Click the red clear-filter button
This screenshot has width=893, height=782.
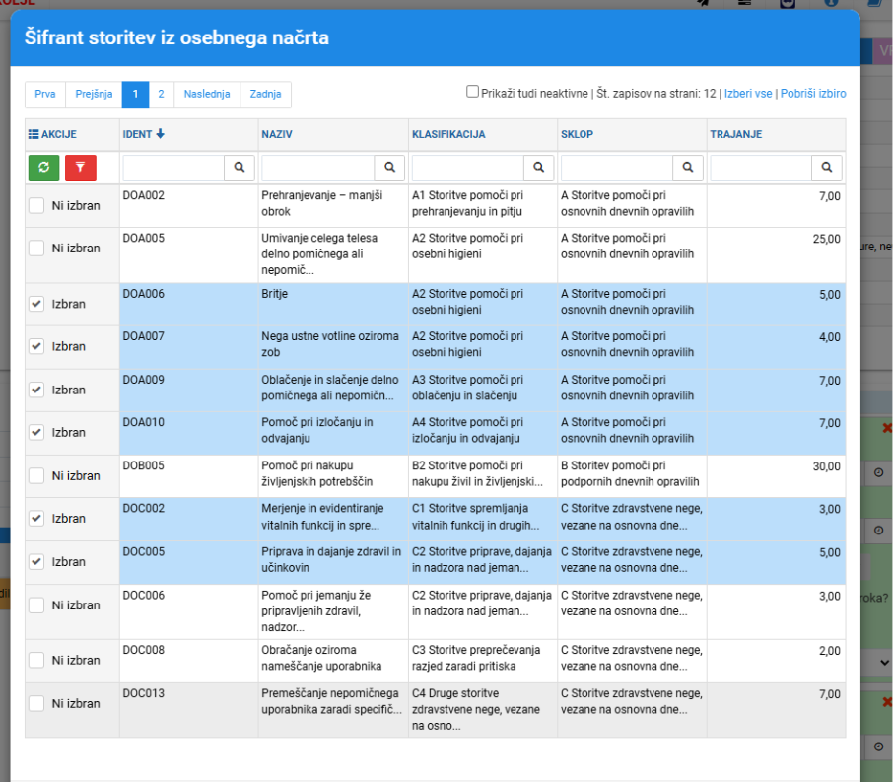(80, 168)
